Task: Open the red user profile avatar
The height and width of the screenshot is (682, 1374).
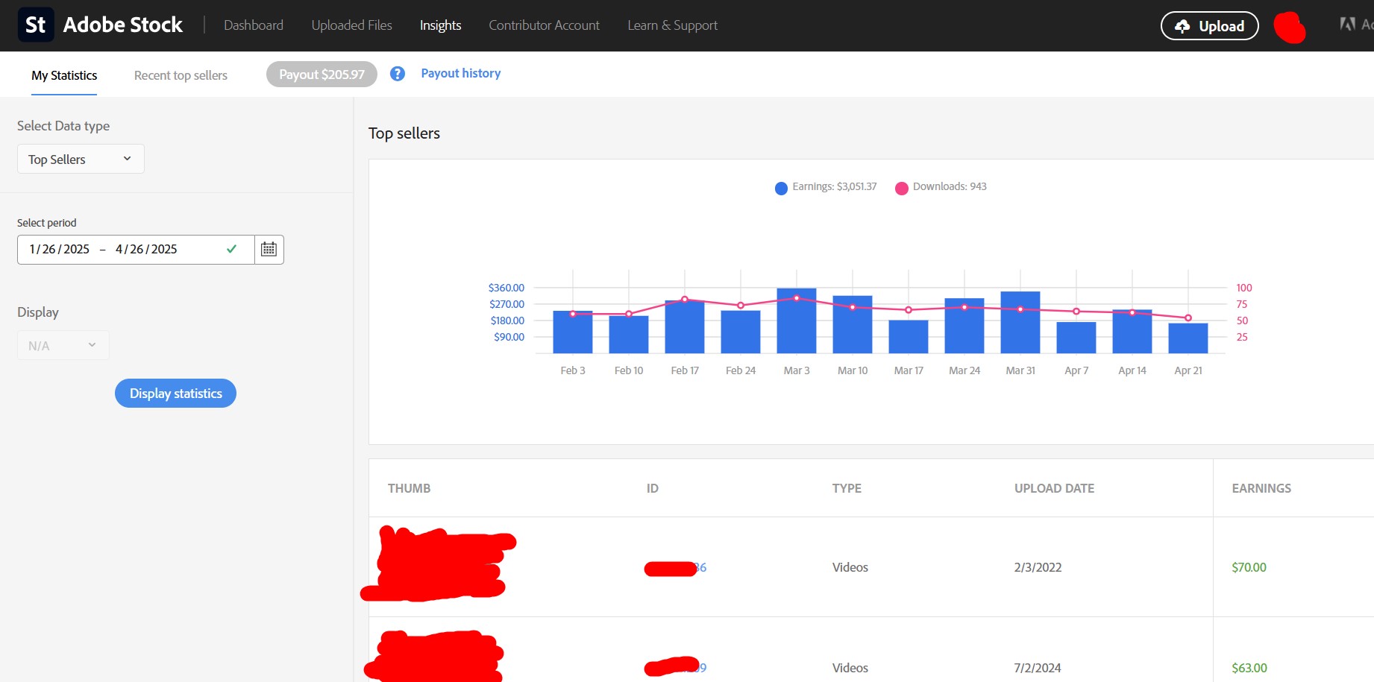Action: pos(1290,28)
